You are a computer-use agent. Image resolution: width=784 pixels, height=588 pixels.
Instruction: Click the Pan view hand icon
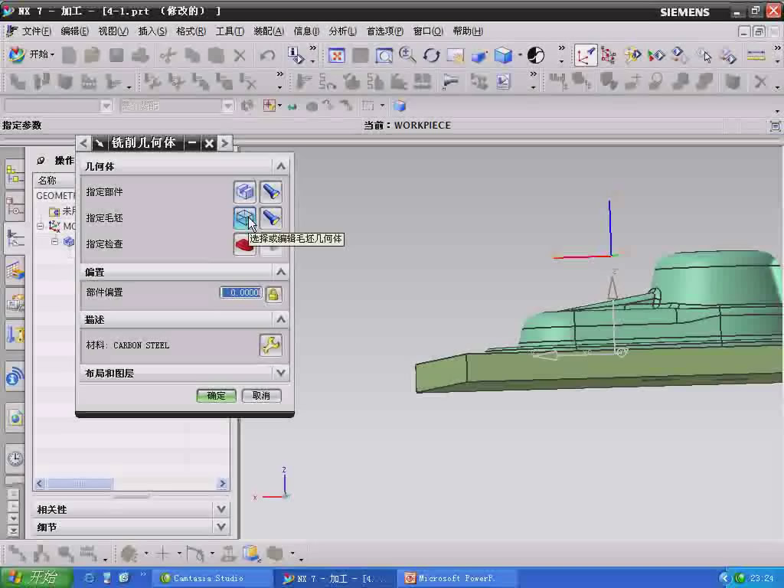(x=456, y=55)
